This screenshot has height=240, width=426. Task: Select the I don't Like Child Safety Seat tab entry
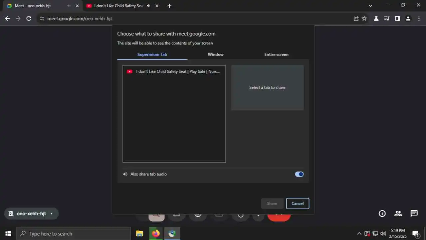[x=174, y=71]
